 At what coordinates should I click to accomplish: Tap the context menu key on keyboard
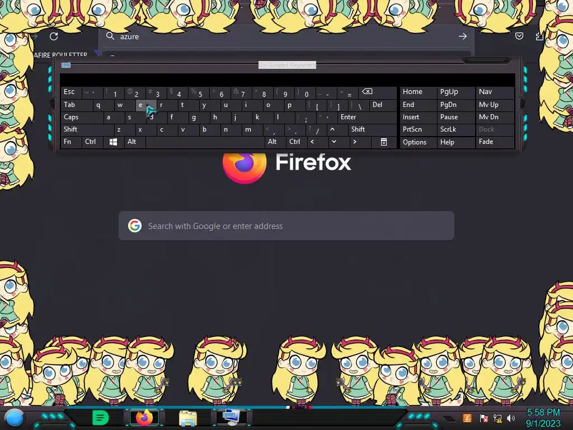click(384, 142)
